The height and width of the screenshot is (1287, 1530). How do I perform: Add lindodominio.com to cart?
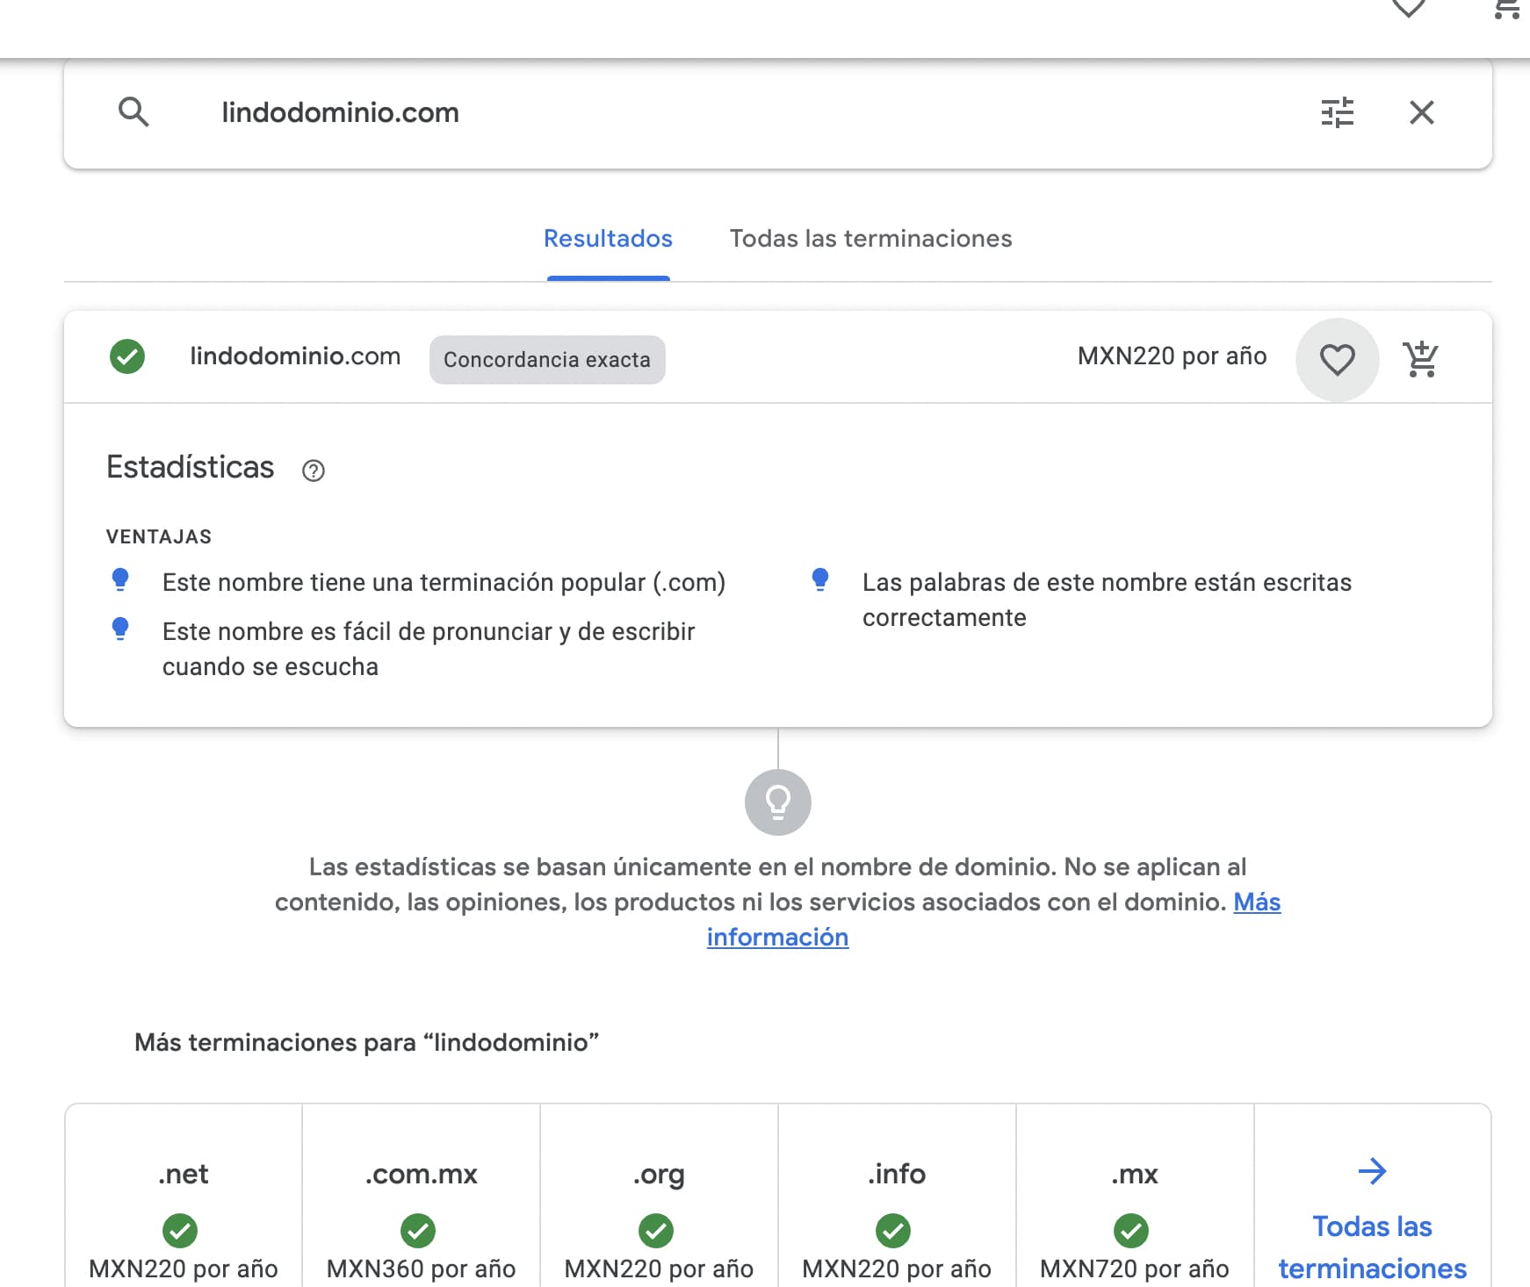tap(1420, 357)
